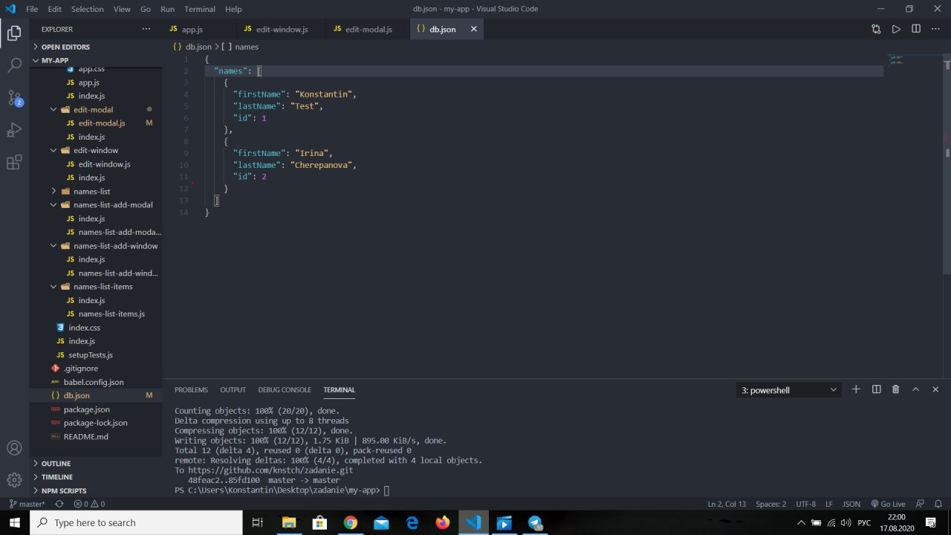Open the Manage gear menu
The width and height of the screenshot is (951, 535).
(x=14, y=480)
